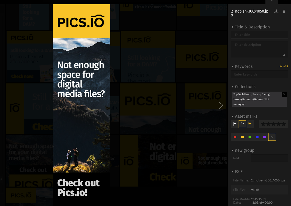Delete the asset with the trash icon
Screen dimensions: 291x206
pos(284,11)
